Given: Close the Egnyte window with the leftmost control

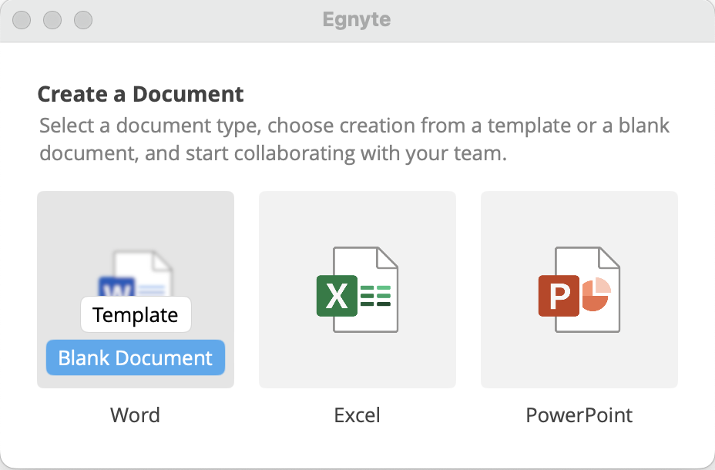Looking at the screenshot, I should 22,20.
